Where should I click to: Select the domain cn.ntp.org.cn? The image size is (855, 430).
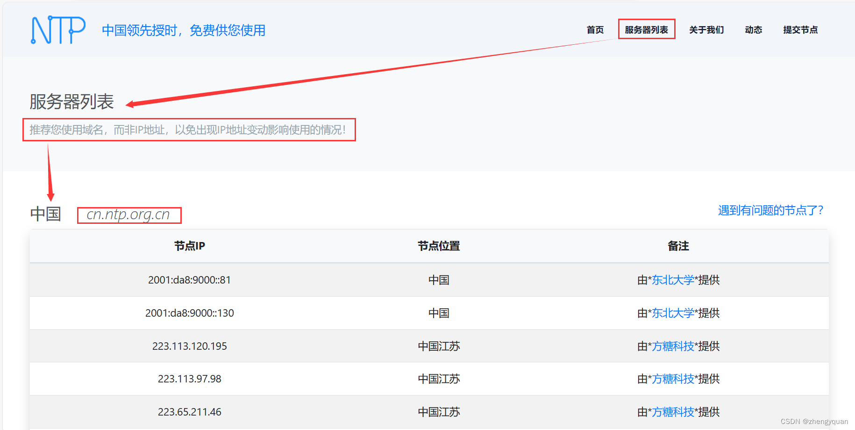[x=128, y=214]
